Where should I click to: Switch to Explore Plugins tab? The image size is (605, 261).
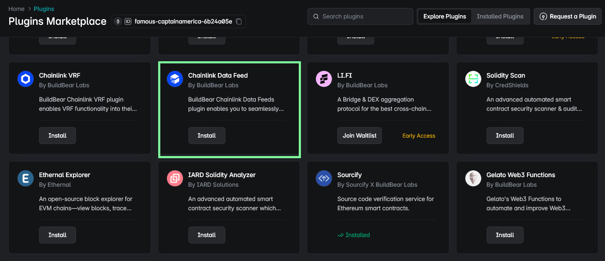(445, 16)
